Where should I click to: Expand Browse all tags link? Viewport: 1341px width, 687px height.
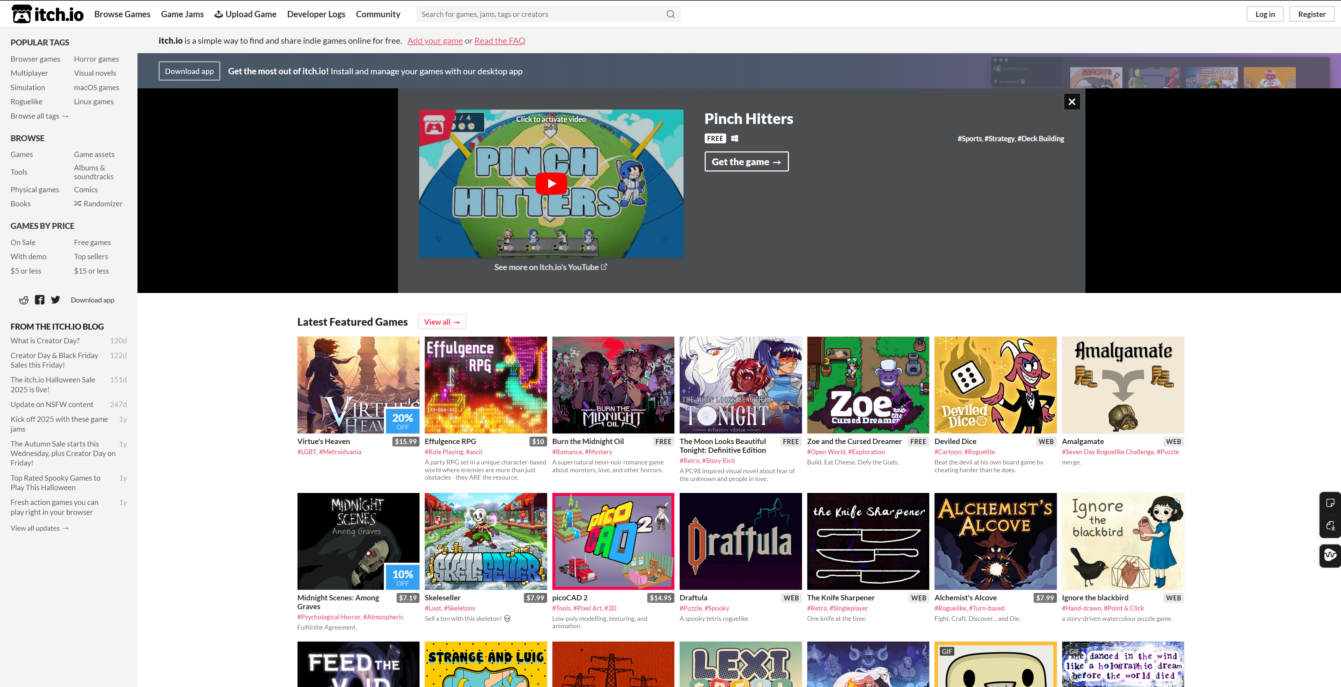click(x=39, y=116)
